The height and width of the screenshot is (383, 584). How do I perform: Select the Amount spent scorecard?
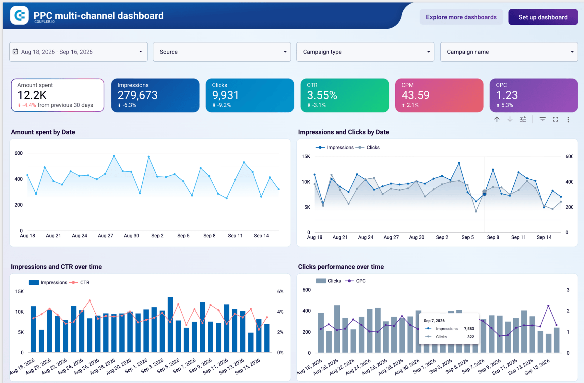[x=58, y=95]
